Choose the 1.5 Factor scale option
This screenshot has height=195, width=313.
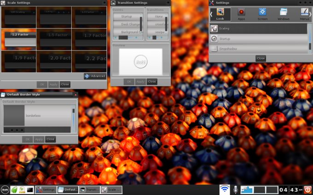(54, 39)
